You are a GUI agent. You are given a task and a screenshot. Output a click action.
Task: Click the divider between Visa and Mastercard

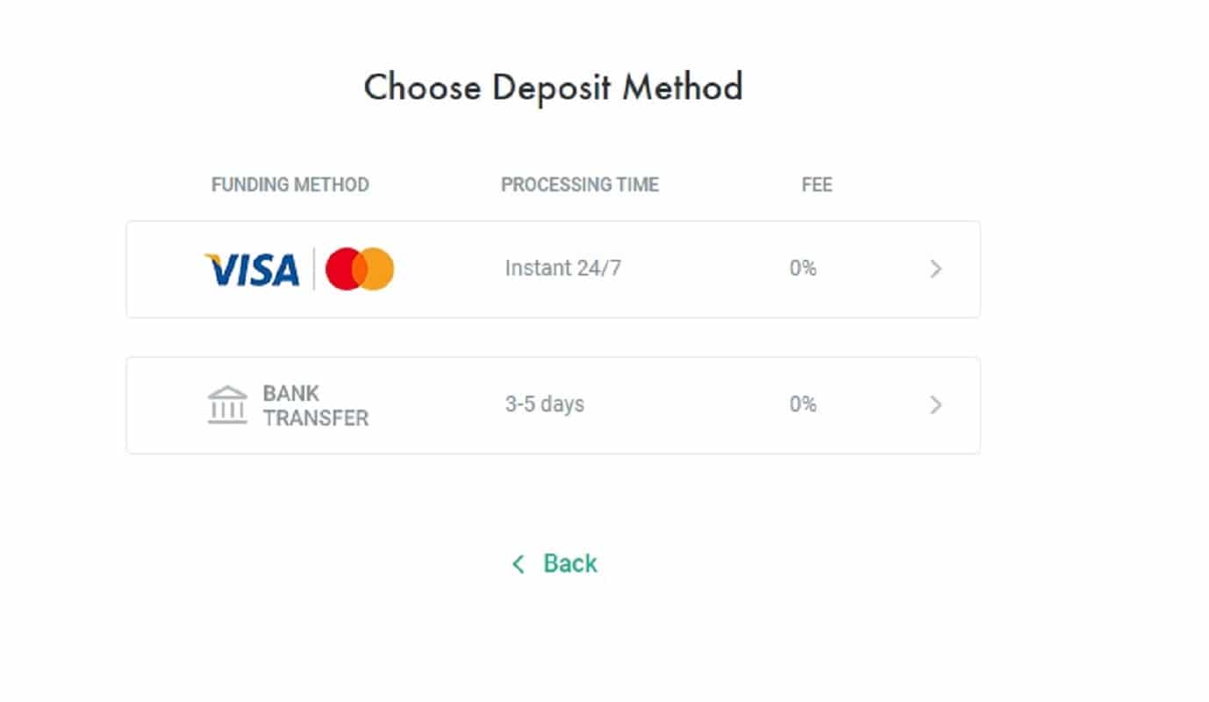[313, 269]
